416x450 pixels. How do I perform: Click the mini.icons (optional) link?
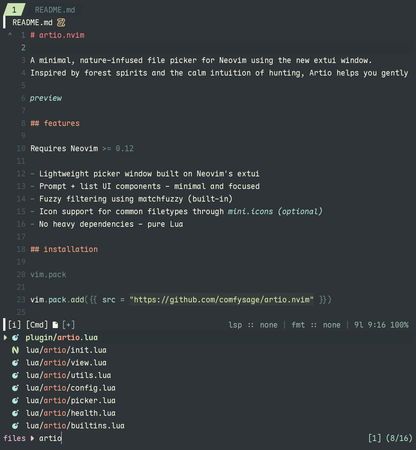click(x=275, y=211)
